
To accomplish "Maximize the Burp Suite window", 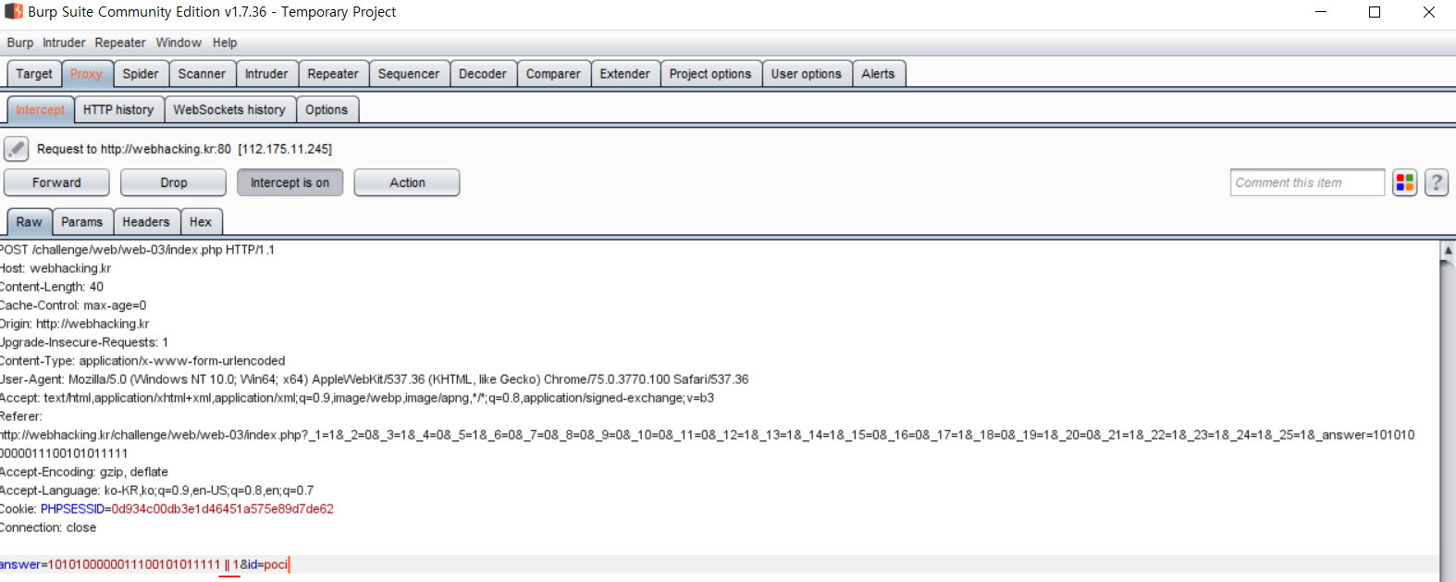I will pos(1375,12).
